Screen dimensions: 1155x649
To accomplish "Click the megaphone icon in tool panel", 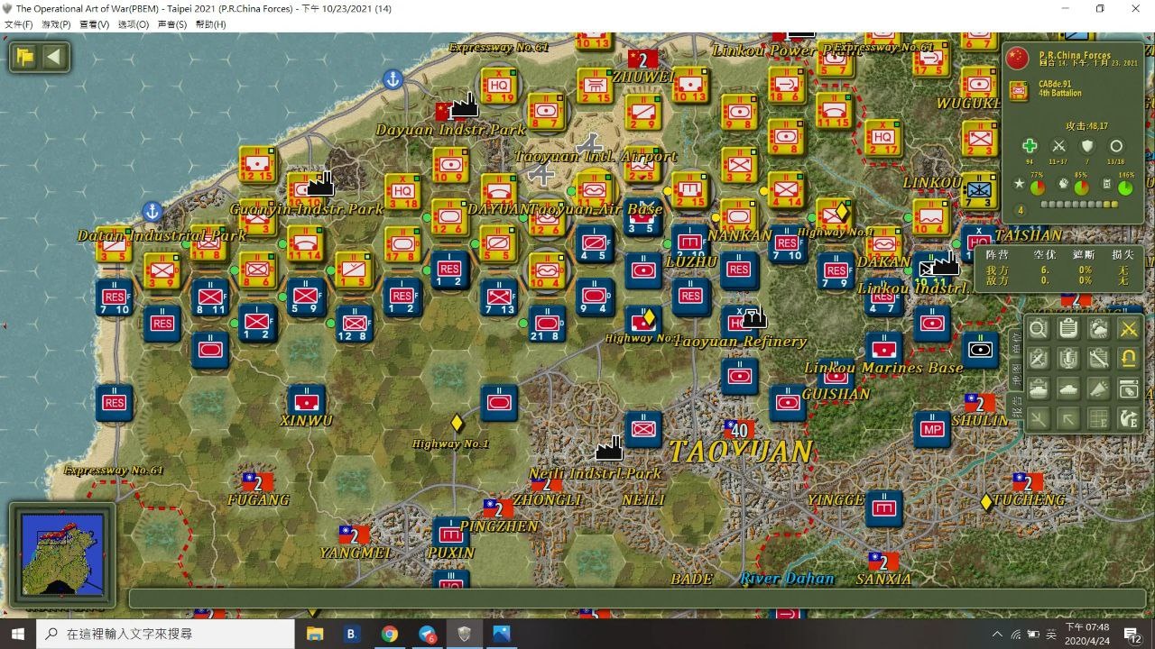I will (x=1098, y=389).
